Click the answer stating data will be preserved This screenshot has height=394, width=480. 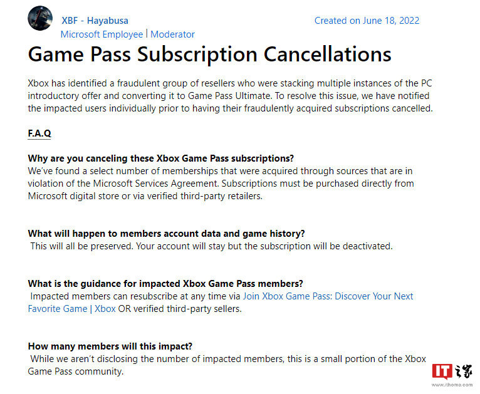[211, 246]
